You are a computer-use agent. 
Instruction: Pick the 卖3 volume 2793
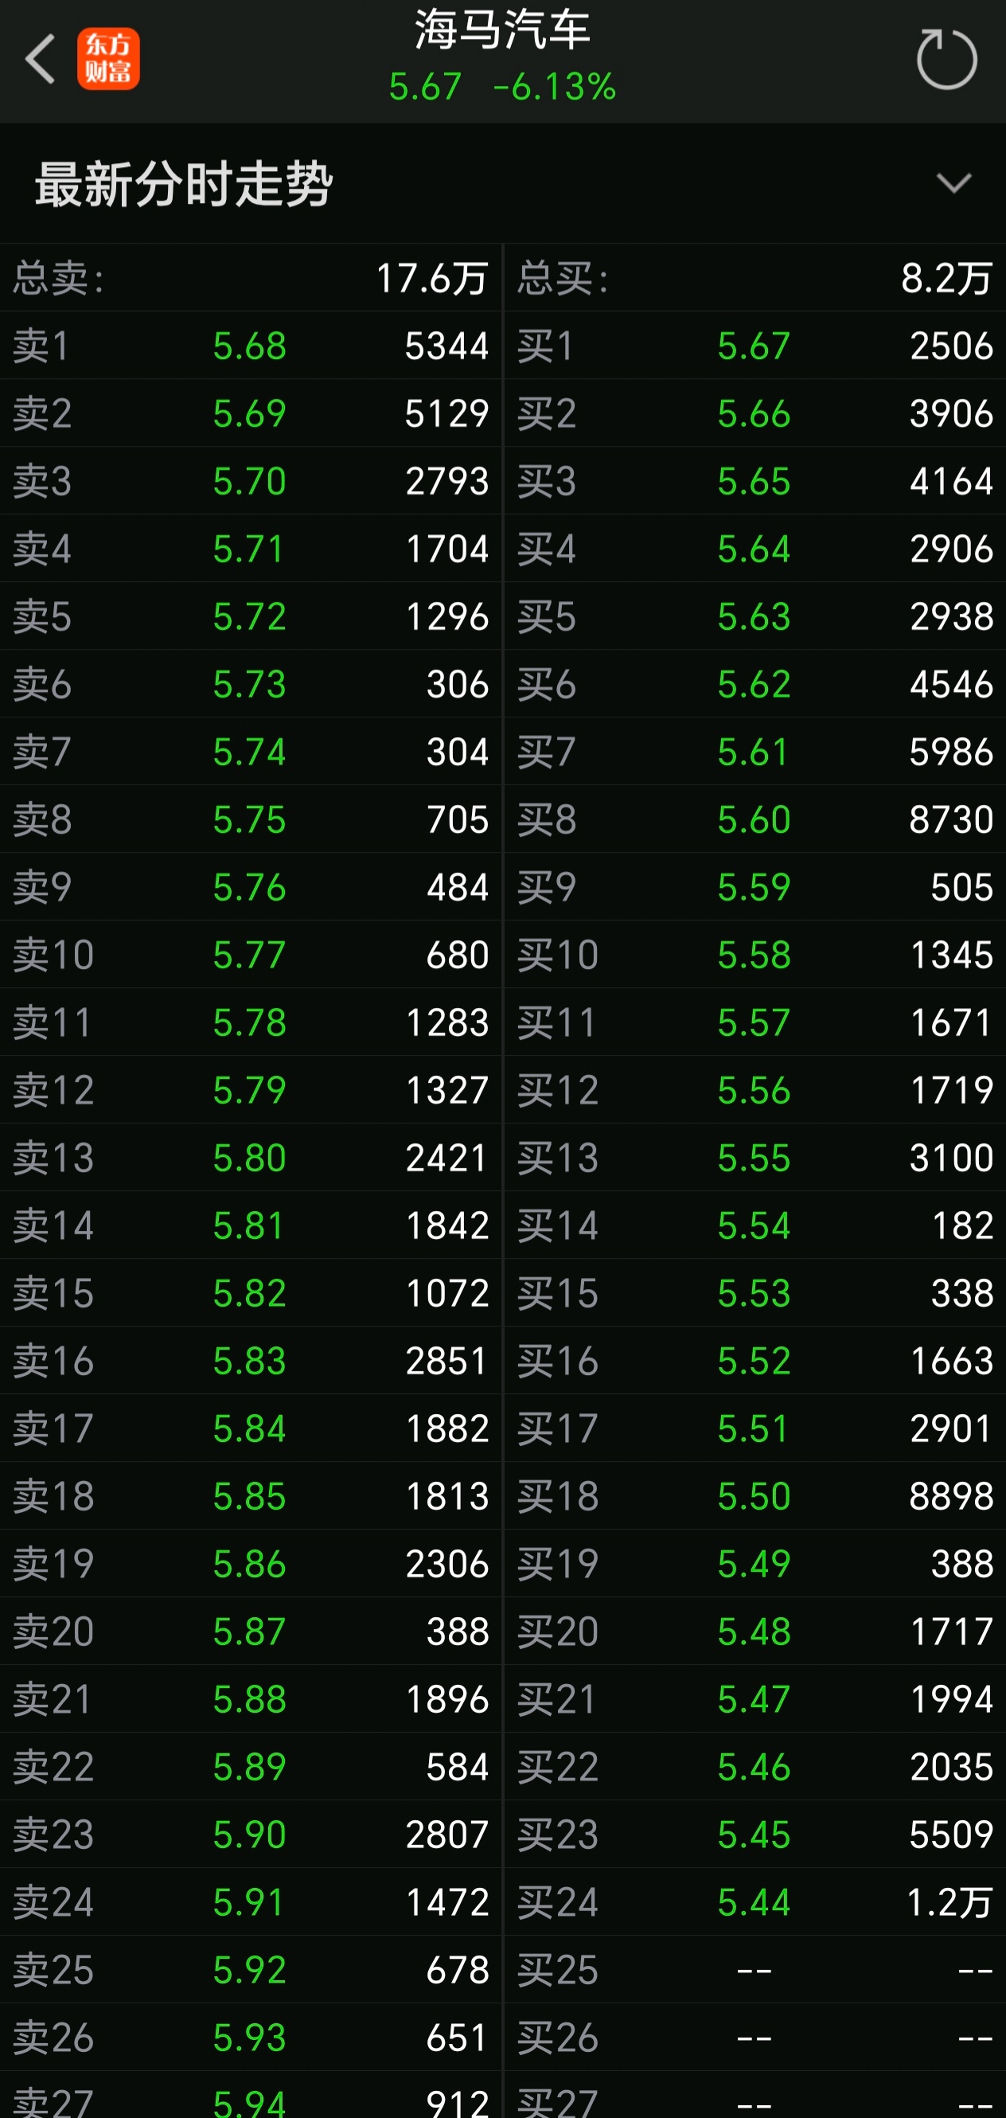(447, 481)
